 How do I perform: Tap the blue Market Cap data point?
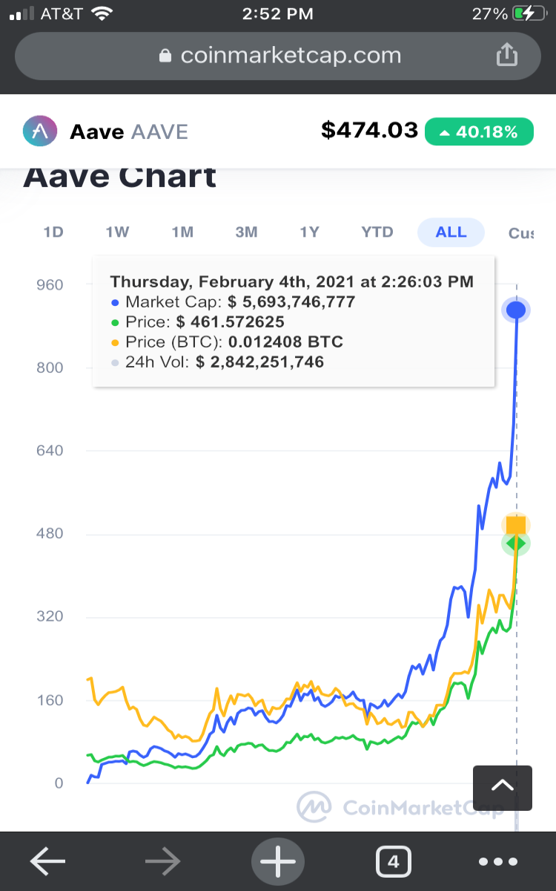click(516, 310)
